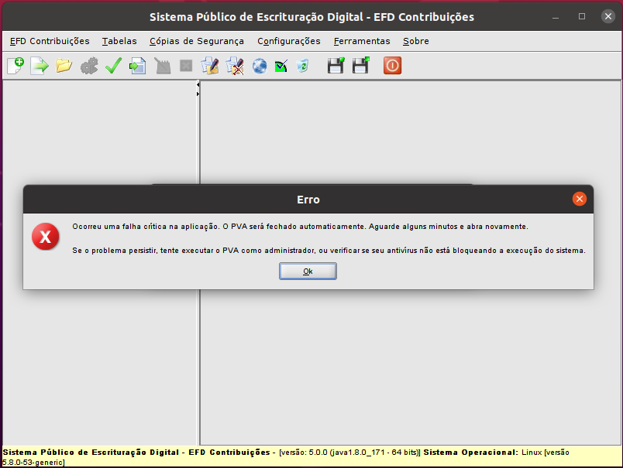Click the recycle bin icon
623x468 pixels.
pos(302,66)
